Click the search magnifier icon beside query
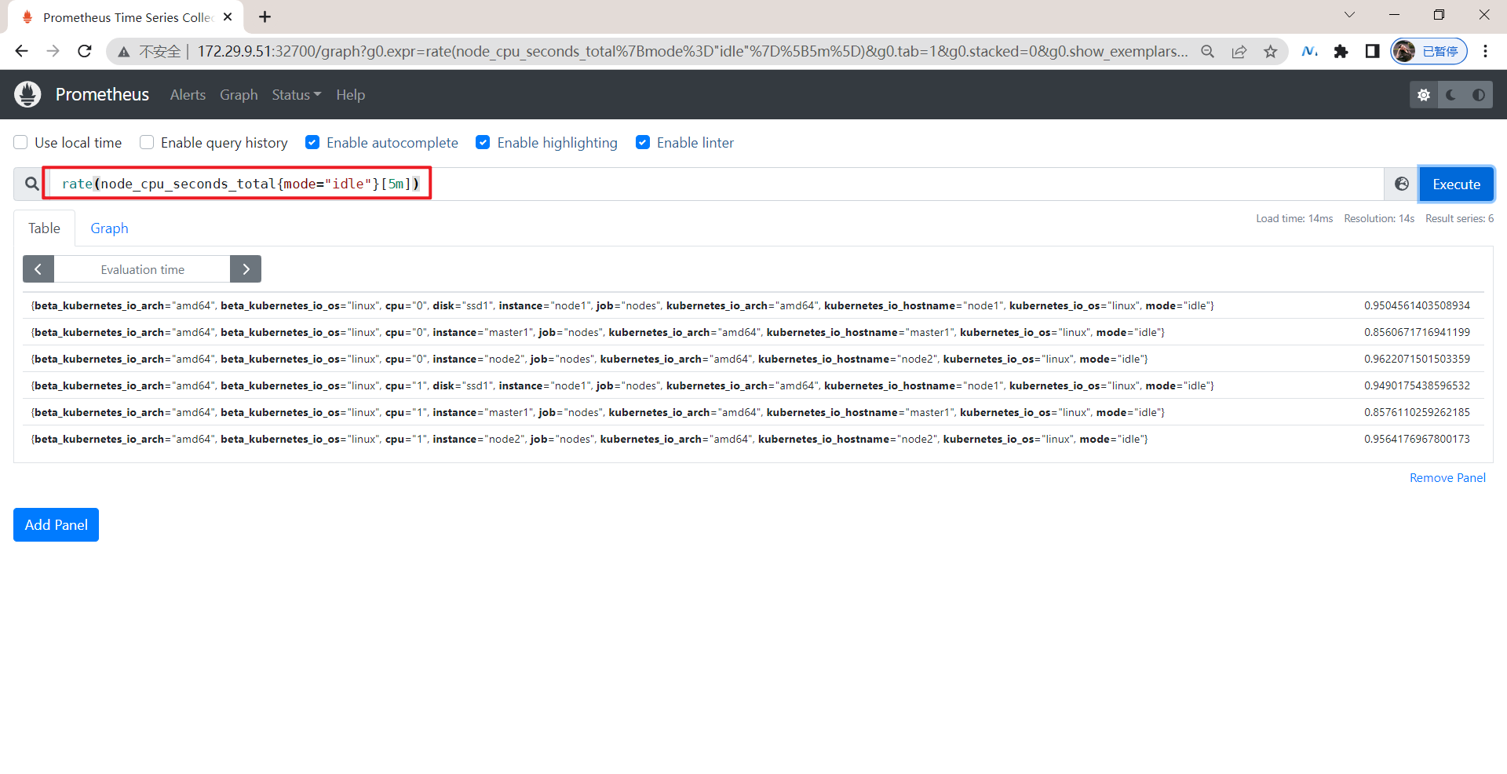This screenshot has height=774, width=1507. coord(31,184)
